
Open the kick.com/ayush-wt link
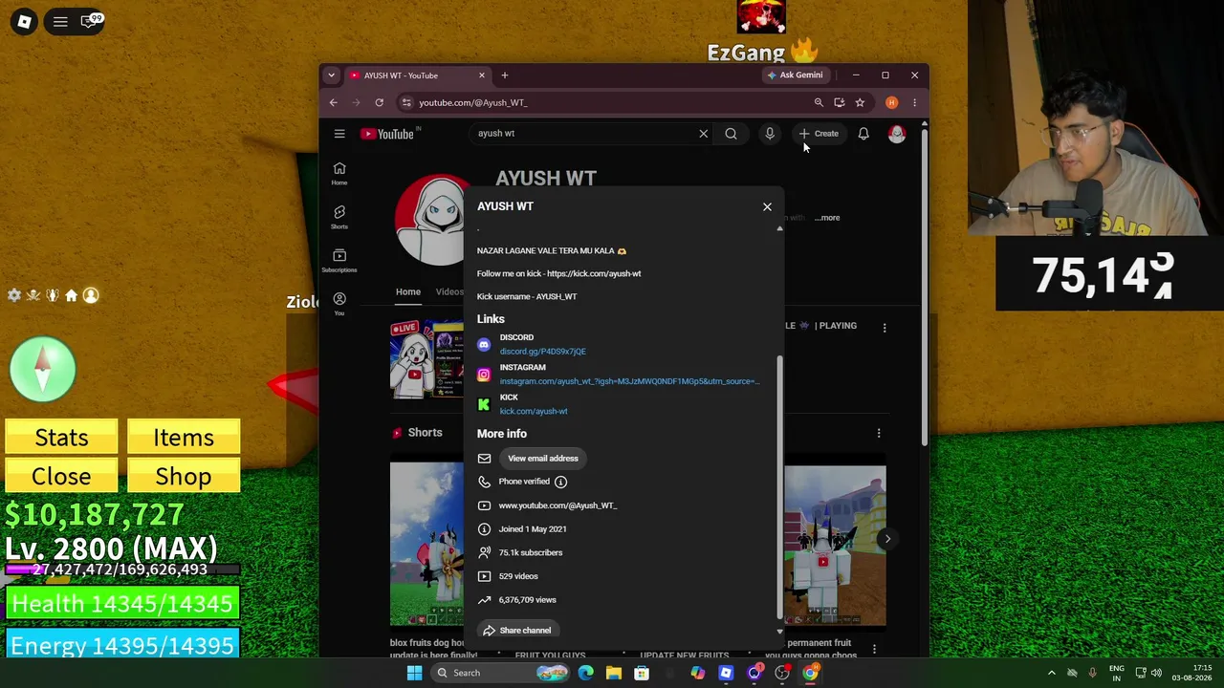[534, 412]
